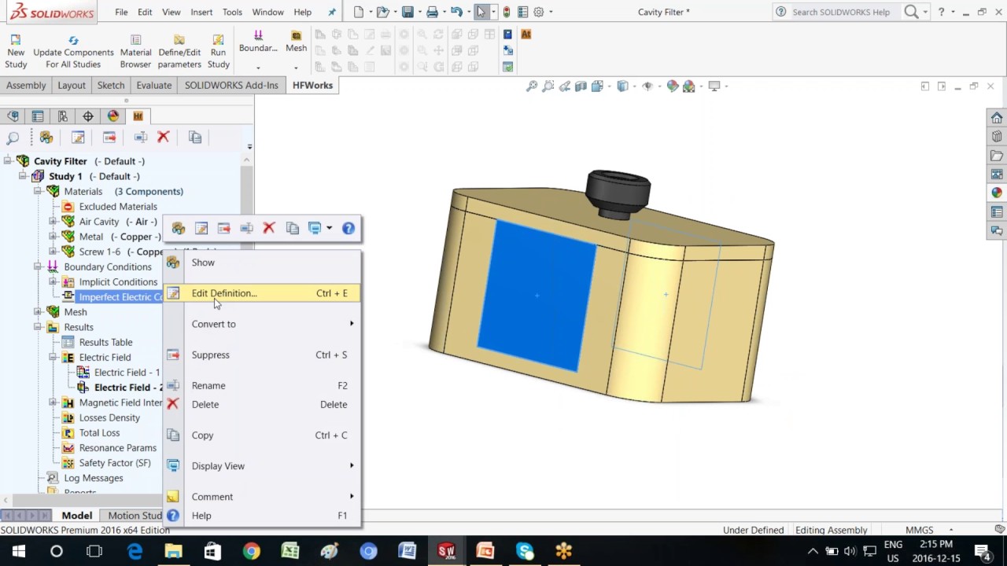Switch to the HFWorks manager tab
This screenshot has width=1007, height=566.
point(138,116)
